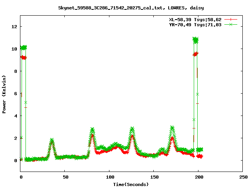The height and width of the screenshot is (188, 251).
Task: Click the Power (Kelvin) y-axis label
Action: point(4,94)
